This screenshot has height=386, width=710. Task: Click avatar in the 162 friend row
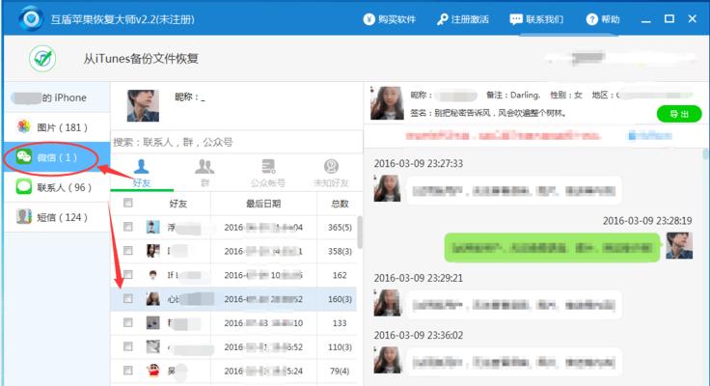click(153, 275)
